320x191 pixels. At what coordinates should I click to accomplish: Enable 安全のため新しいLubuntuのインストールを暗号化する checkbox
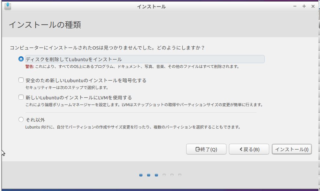point(21,80)
